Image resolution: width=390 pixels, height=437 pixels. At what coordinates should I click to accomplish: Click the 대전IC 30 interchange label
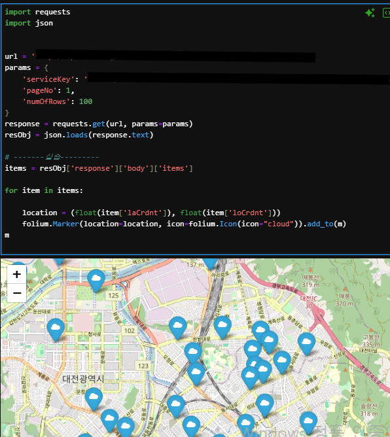tap(309, 302)
